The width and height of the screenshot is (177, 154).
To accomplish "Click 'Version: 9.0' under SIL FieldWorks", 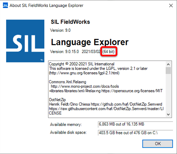I will coord(60,30).
